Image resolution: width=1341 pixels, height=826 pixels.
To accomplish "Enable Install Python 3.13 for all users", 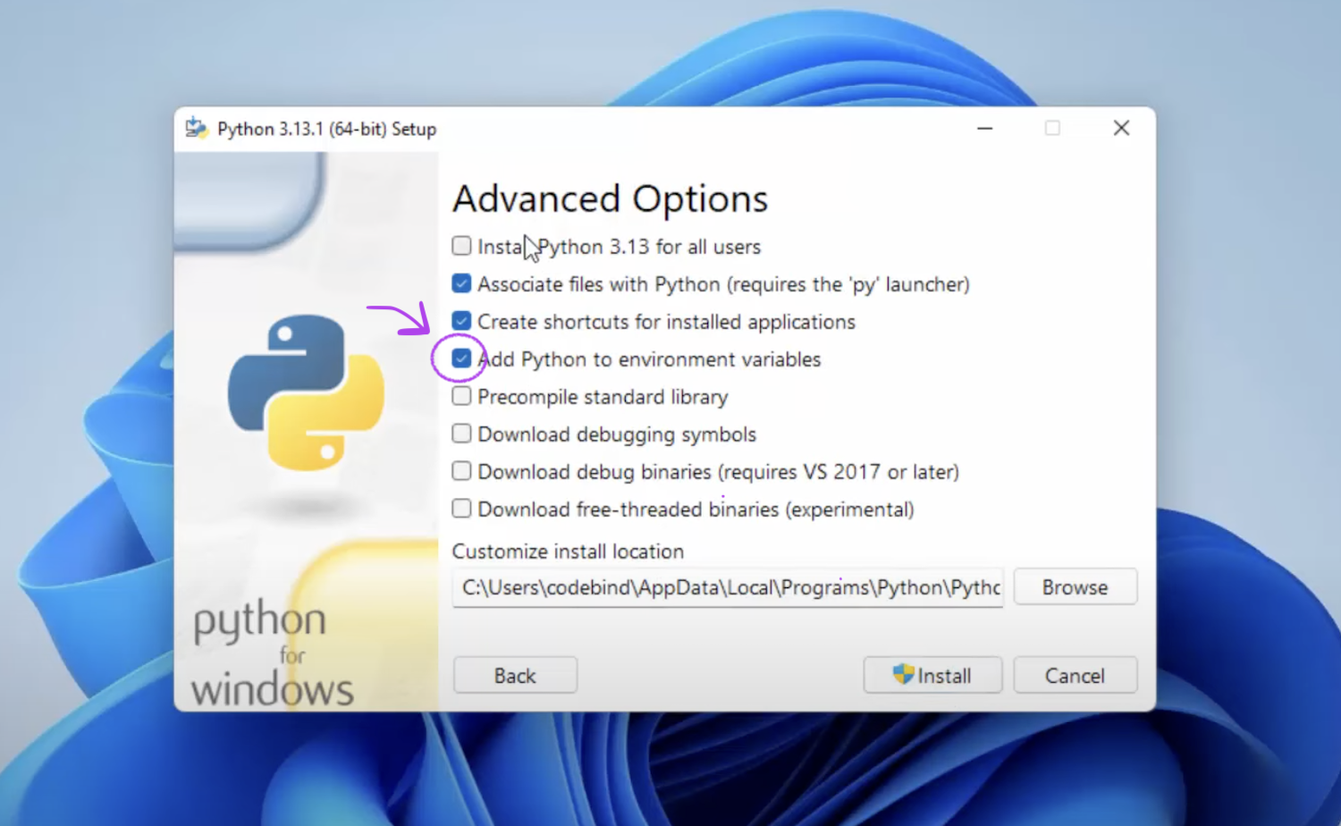I will tap(461, 246).
